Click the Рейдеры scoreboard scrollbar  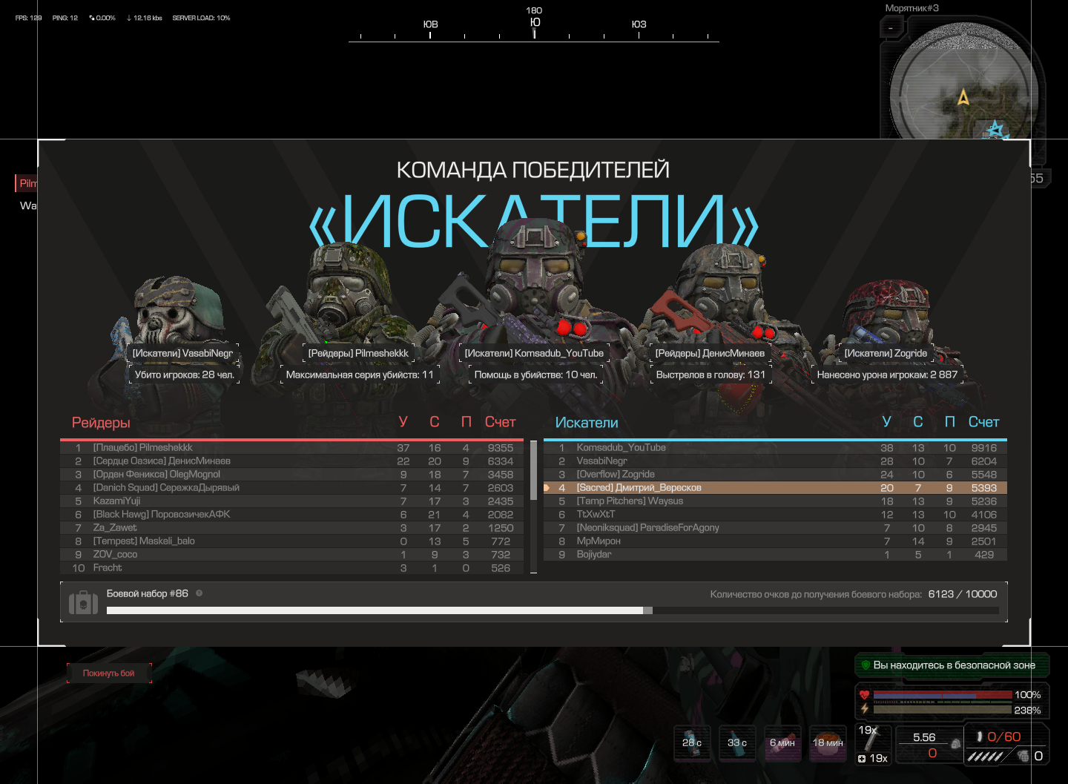point(533,471)
